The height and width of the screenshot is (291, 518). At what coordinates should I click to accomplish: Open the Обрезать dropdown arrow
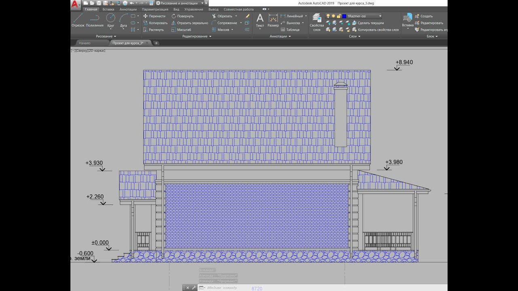pos(236,16)
